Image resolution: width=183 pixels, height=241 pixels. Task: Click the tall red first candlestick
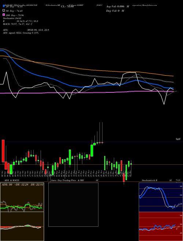pyautogui.click(x=3, y=151)
